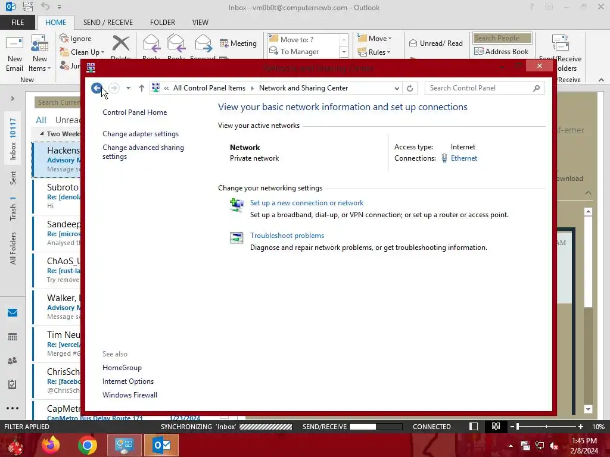Click the Delete X icon in Outlook
This screenshot has height=457, width=610.
(121, 43)
